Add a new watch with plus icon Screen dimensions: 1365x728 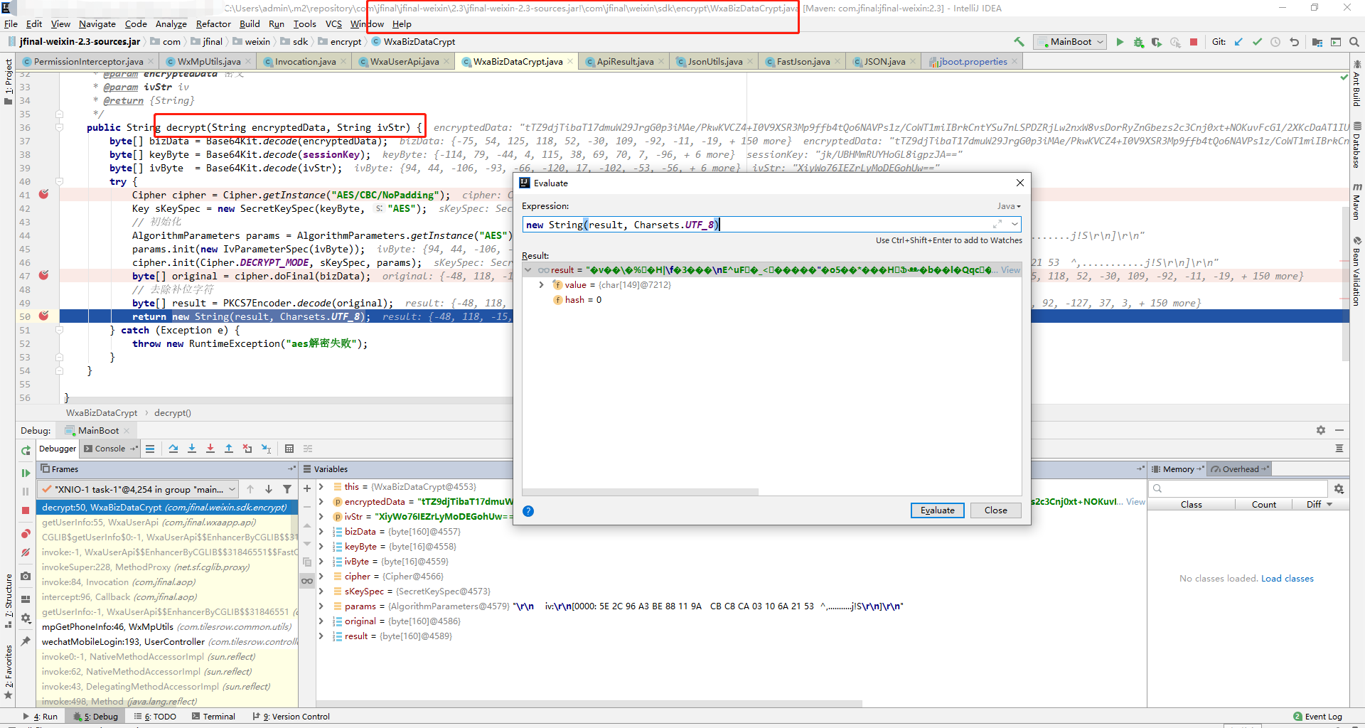click(307, 488)
